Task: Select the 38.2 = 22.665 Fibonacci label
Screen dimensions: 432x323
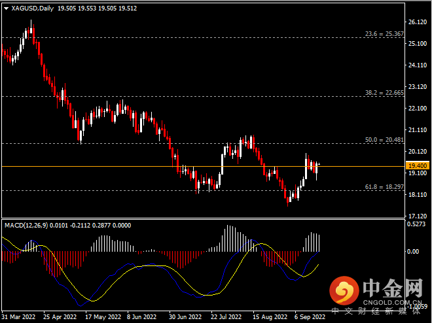Action: tap(384, 93)
